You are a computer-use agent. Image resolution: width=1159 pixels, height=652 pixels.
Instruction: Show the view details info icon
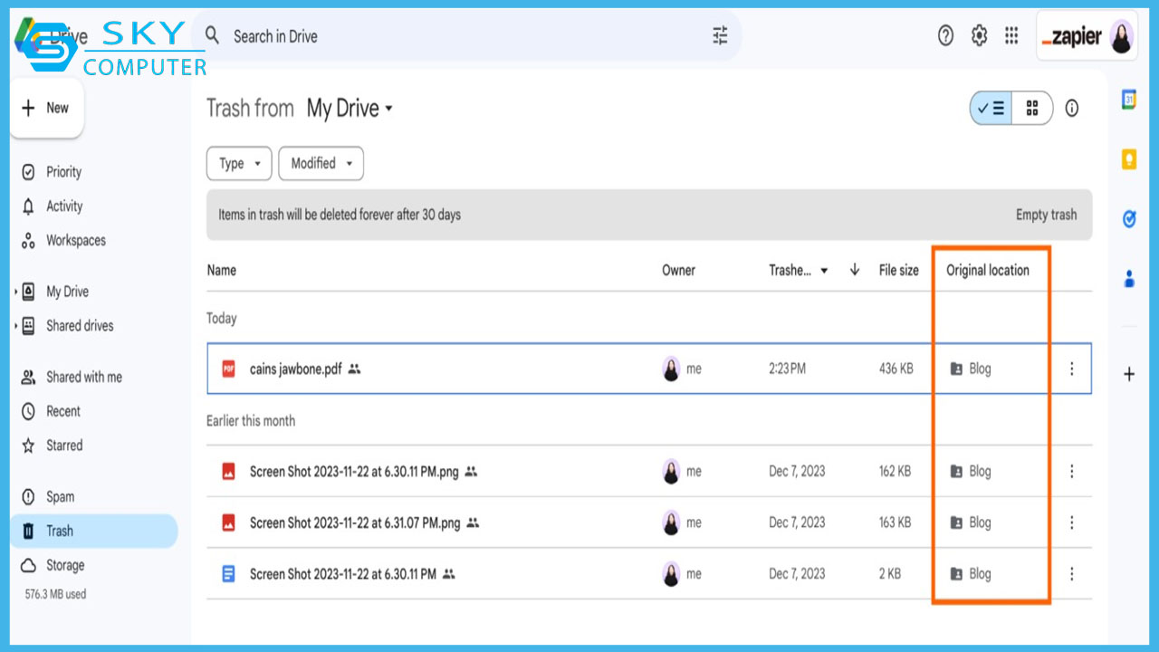pos(1072,109)
